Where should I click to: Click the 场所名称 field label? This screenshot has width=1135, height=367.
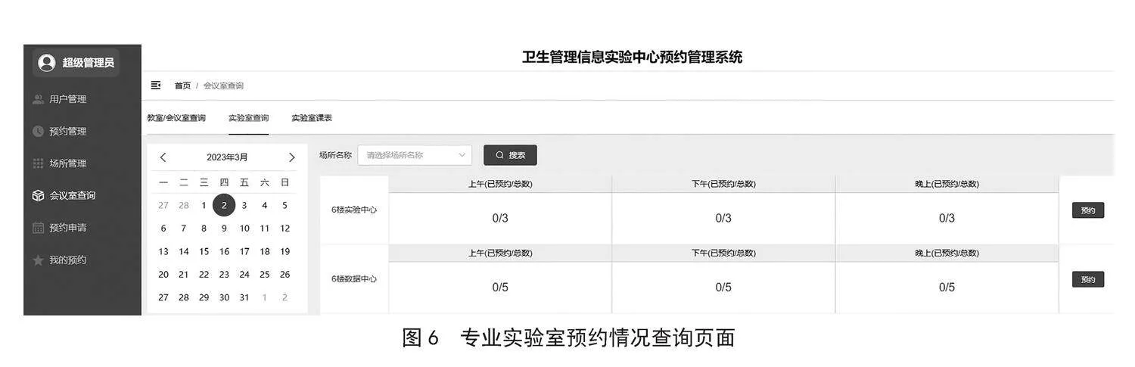pos(335,155)
